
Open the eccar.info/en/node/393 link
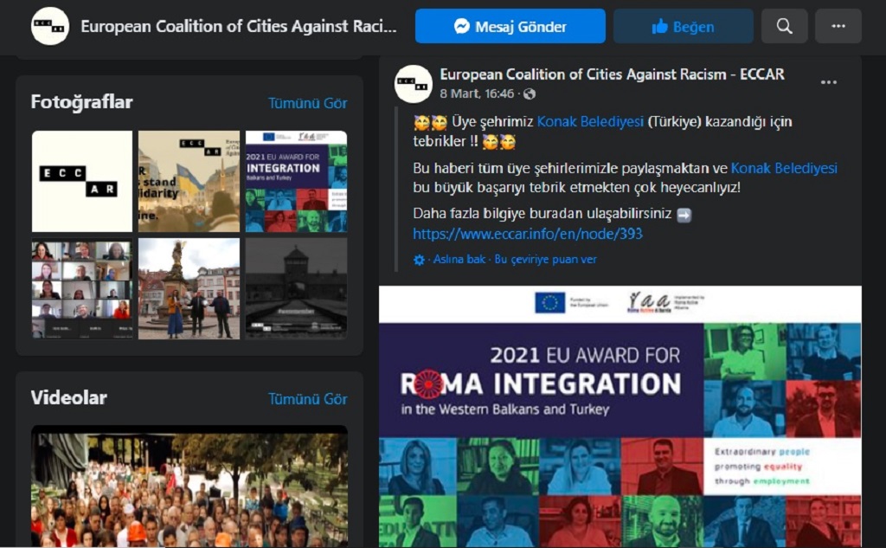point(527,234)
